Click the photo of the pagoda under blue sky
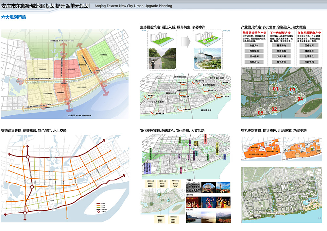Viewport: 327px width, 231px height. click(x=223, y=187)
